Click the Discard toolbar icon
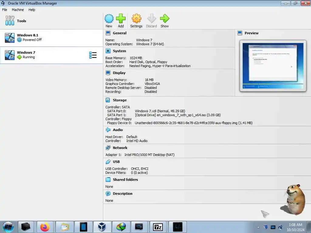The image size is (311, 233). (x=152, y=19)
